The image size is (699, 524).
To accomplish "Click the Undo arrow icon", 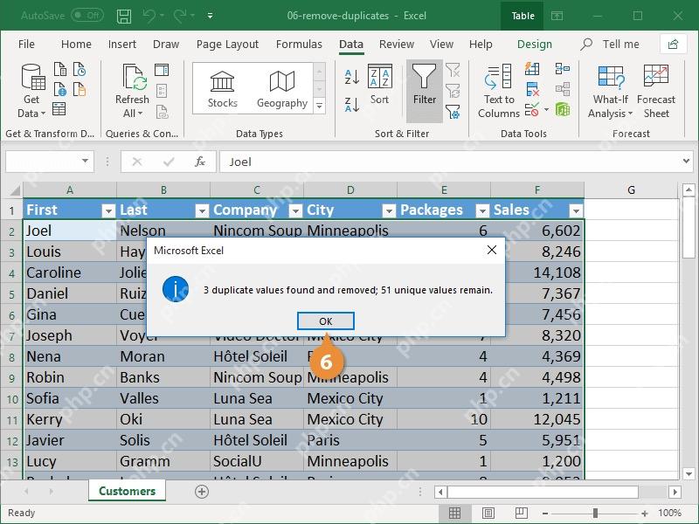I will tap(149, 16).
